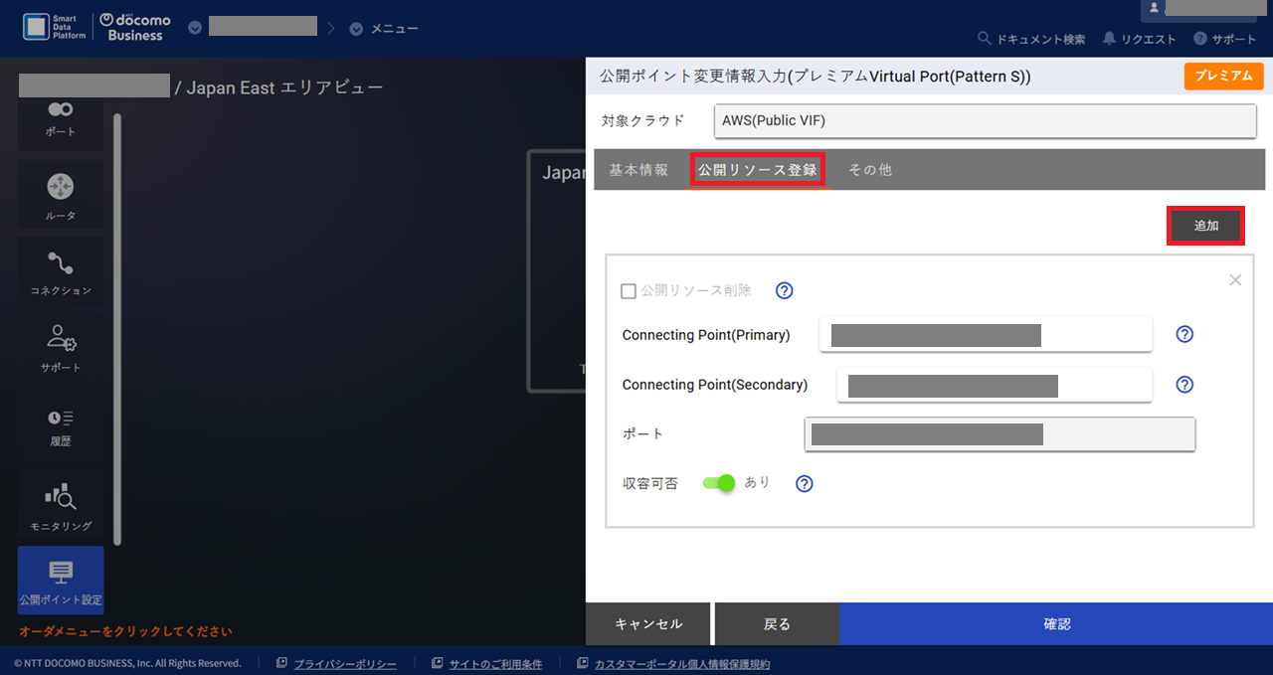Expand the tenant selector chevron in header

(x=195, y=28)
